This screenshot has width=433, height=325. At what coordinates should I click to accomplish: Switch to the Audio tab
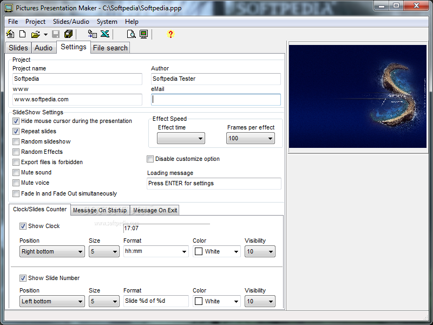click(x=44, y=48)
